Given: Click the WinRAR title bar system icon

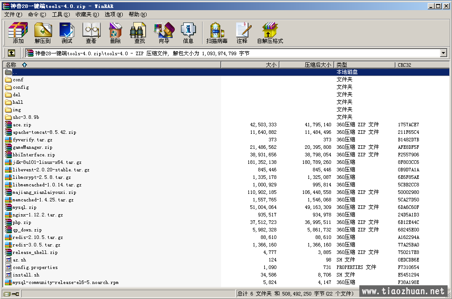Looking at the screenshot, I should (6, 6).
